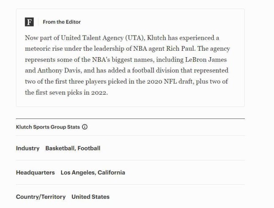Click the From the Editor heading
274x208 pixels.
pos(62,22)
